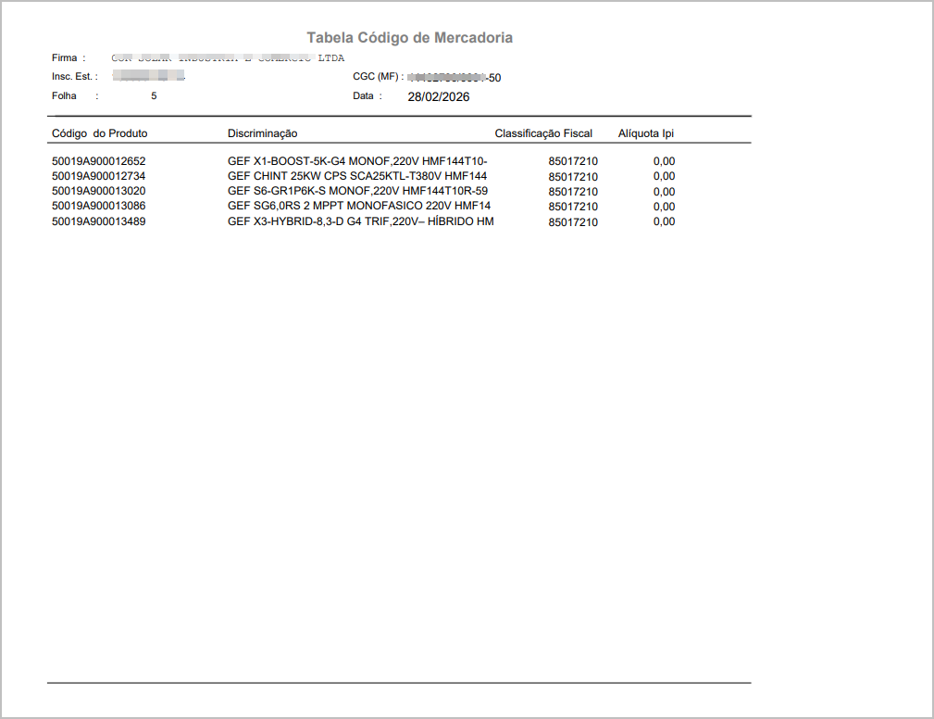Screen dimensions: 934x719
Task: Click the GEF S6-GR1P6K-S MONOF description
Action: click(357, 191)
